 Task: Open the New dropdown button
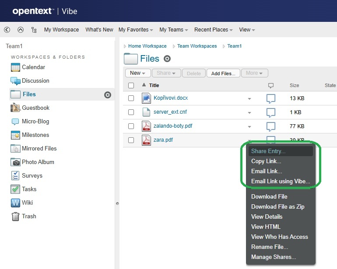138,73
